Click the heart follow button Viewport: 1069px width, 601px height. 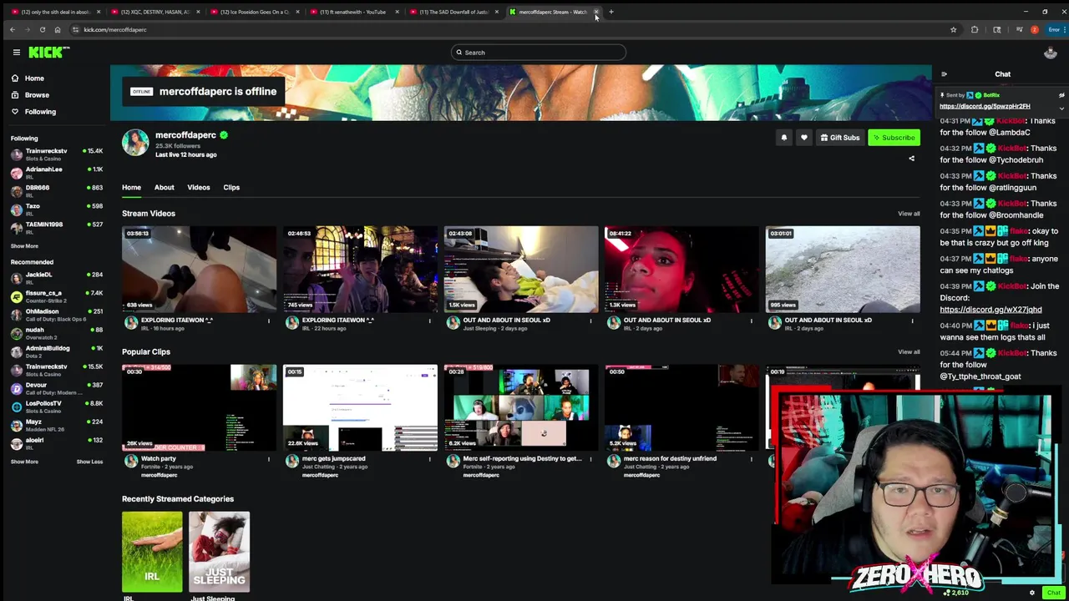803,138
